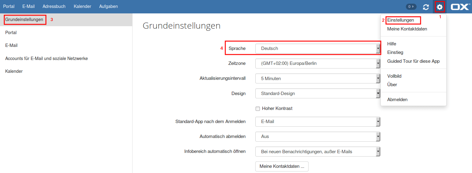Click the Grundeinstellungen page heading

coord(182,26)
